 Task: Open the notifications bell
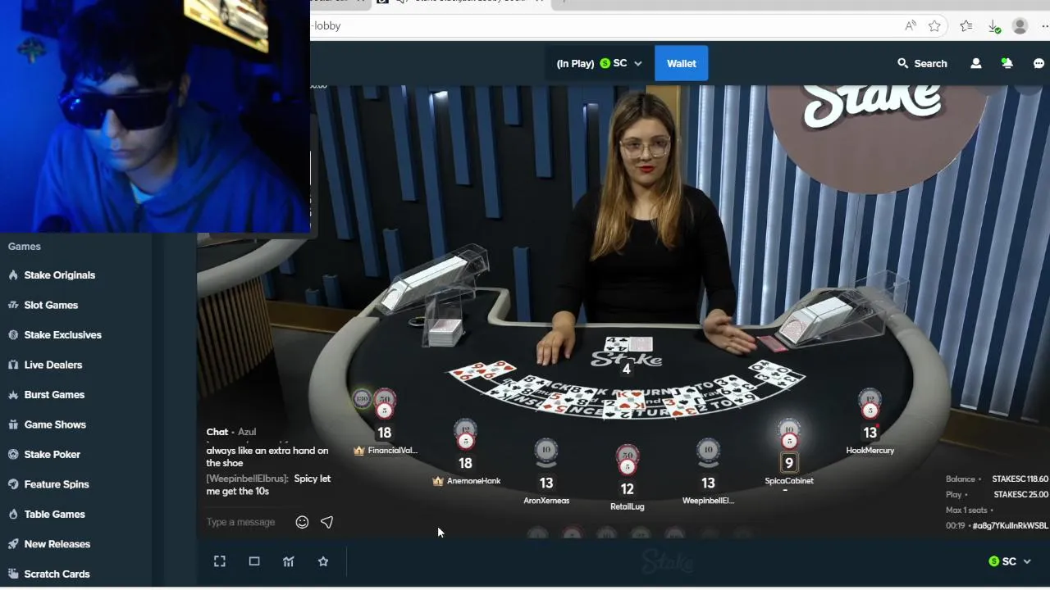coord(1007,63)
